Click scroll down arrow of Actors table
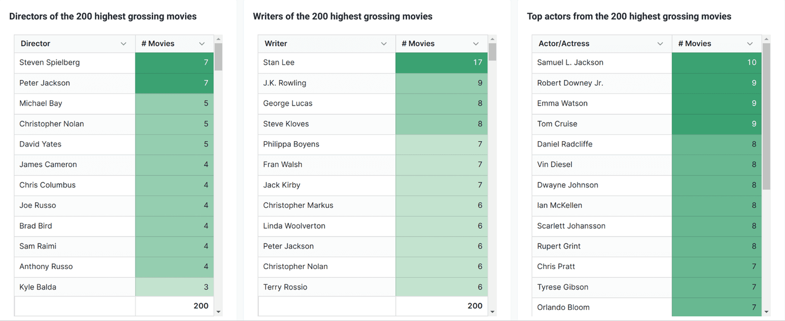Screen dimensions: 785x321 coord(766,312)
